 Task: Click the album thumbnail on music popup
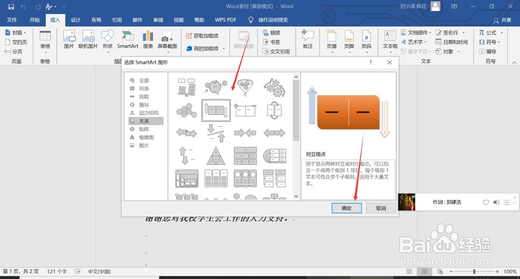point(407,202)
